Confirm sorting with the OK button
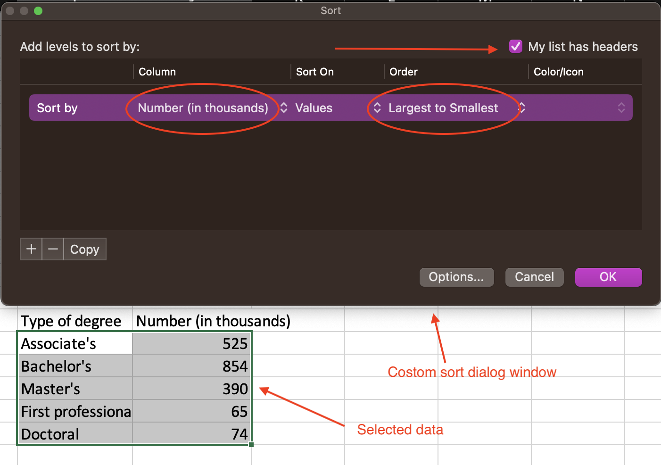Screen dimensions: 661x465 tap(608, 277)
